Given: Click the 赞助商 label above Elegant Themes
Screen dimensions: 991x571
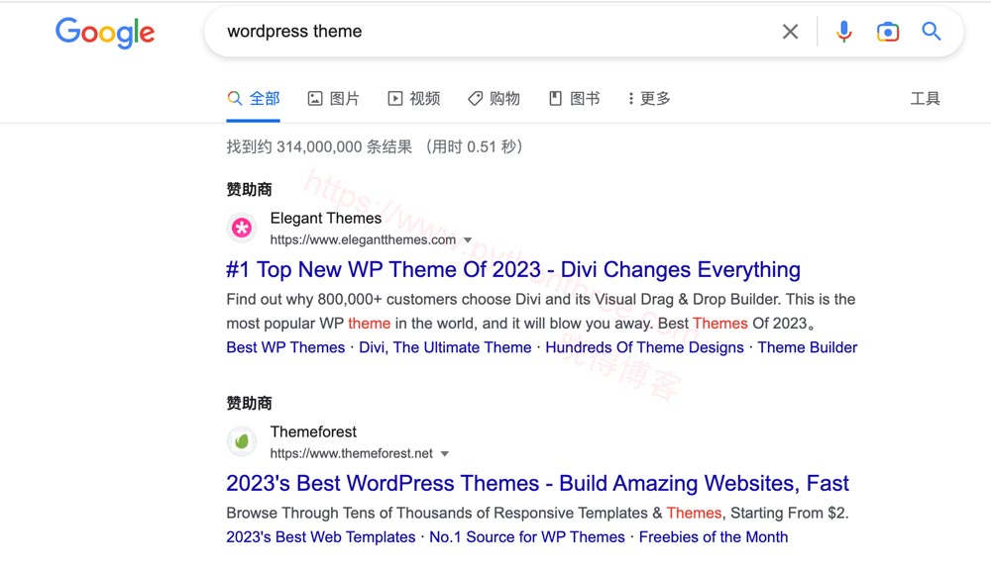Looking at the screenshot, I should tap(249, 189).
